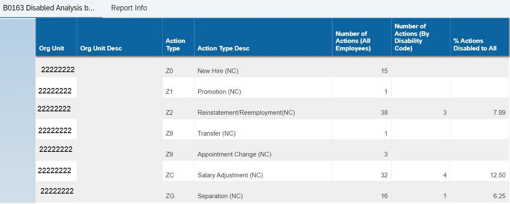The height and width of the screenshot is (204, 510).
Task: Click the Z2 action type cell
Action: click(x=169, y=113)
